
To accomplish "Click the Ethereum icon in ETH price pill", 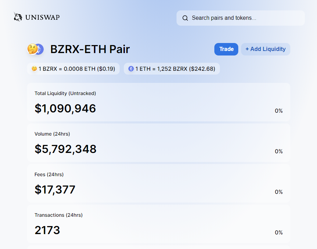I will pyautogui.click(x=131, y=69).
